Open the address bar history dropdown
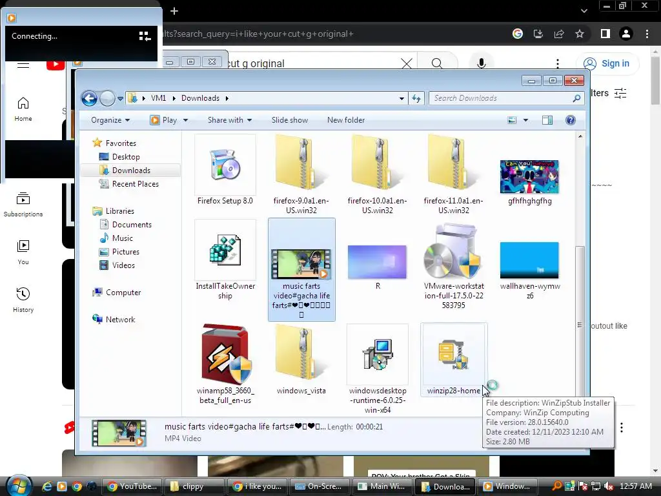This screenshot has height=496, width=661. coord(402,98)
